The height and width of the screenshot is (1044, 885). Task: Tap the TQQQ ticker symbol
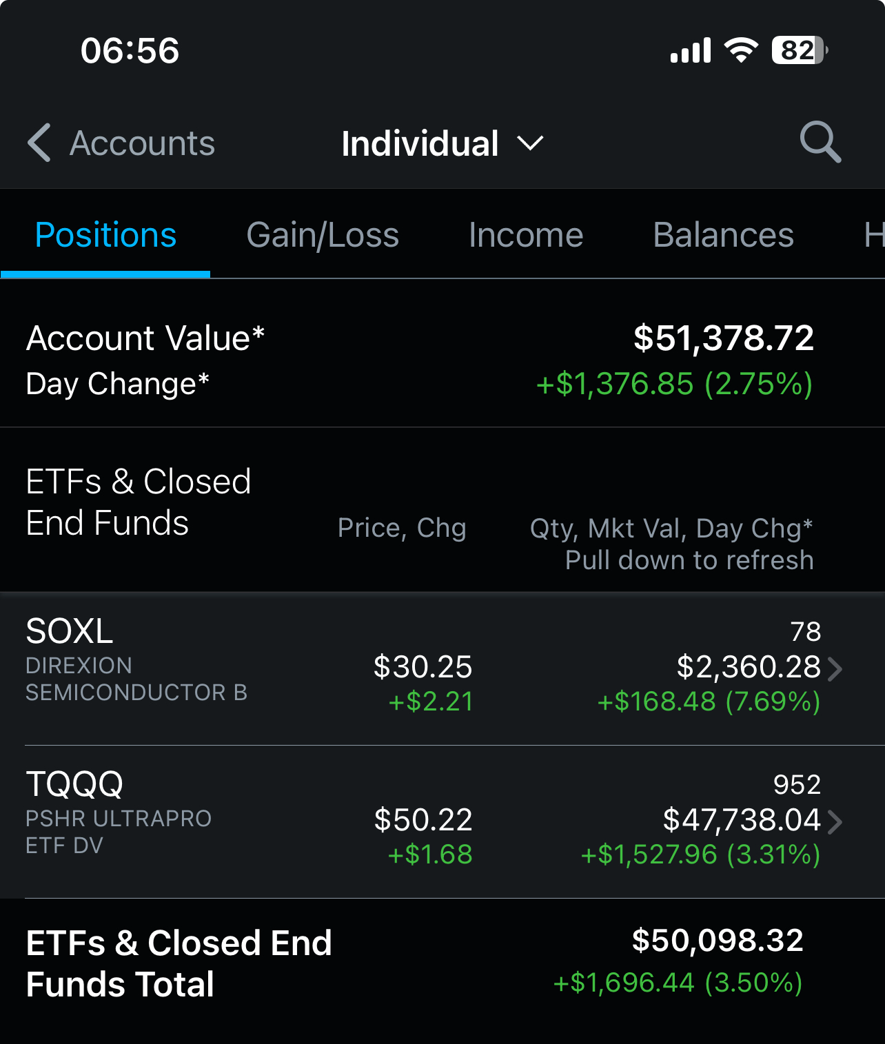tap(74, 784)
